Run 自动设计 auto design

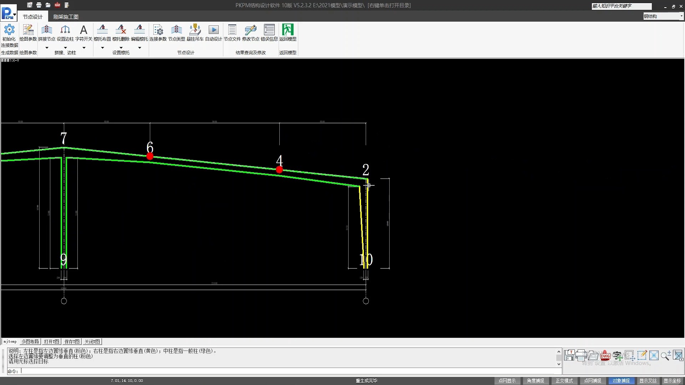click(x=213, y=30)
